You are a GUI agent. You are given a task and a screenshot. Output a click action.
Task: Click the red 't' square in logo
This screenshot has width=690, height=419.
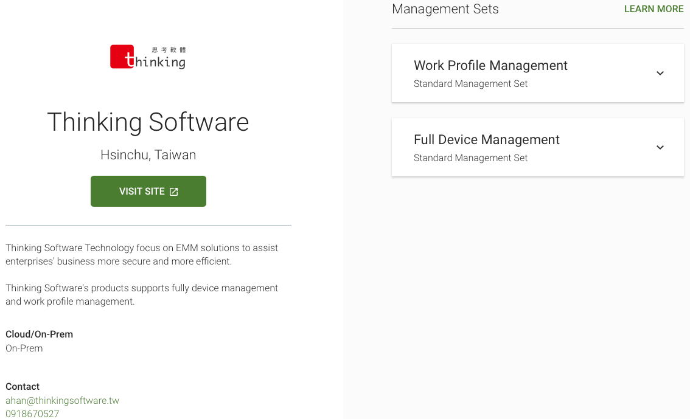(x=122, y=57)
